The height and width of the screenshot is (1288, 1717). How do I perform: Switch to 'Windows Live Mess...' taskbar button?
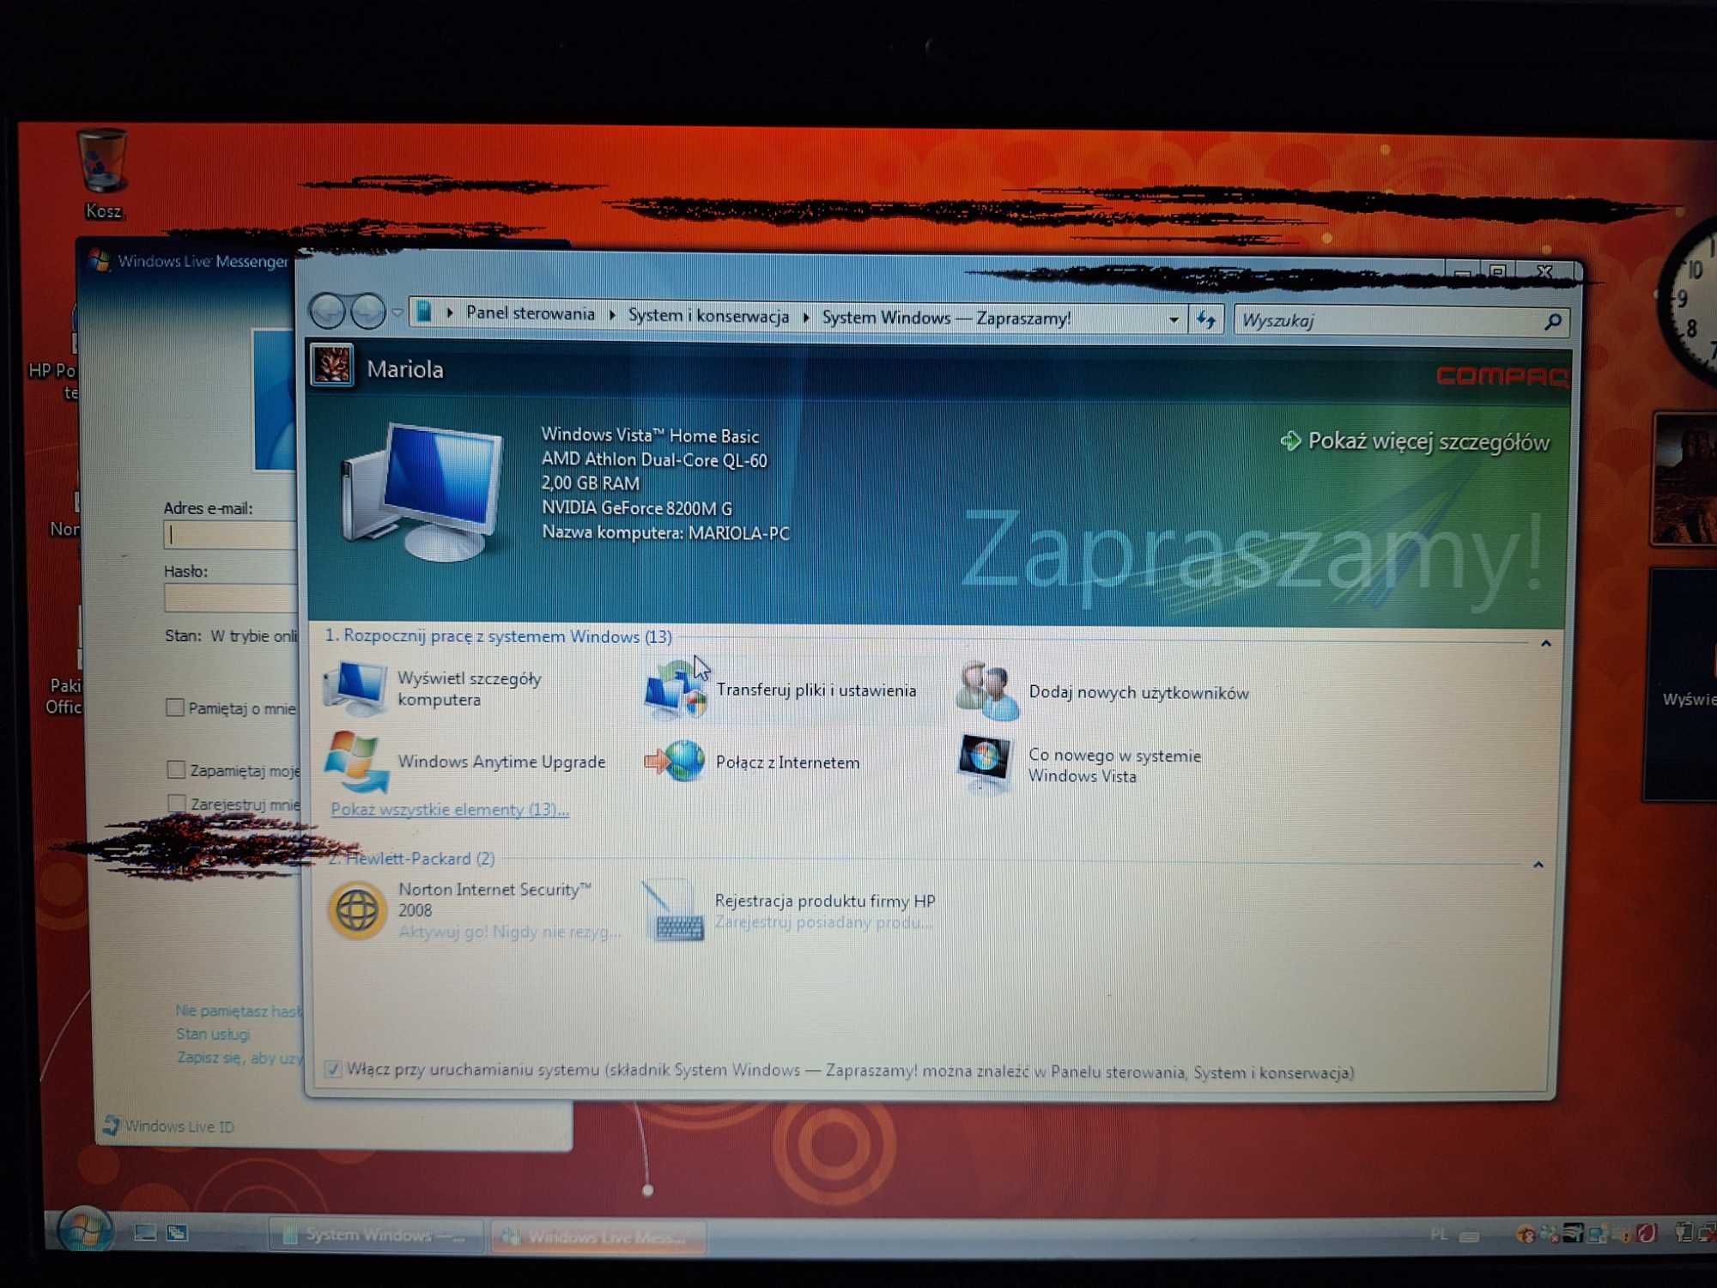(598, 1236)
